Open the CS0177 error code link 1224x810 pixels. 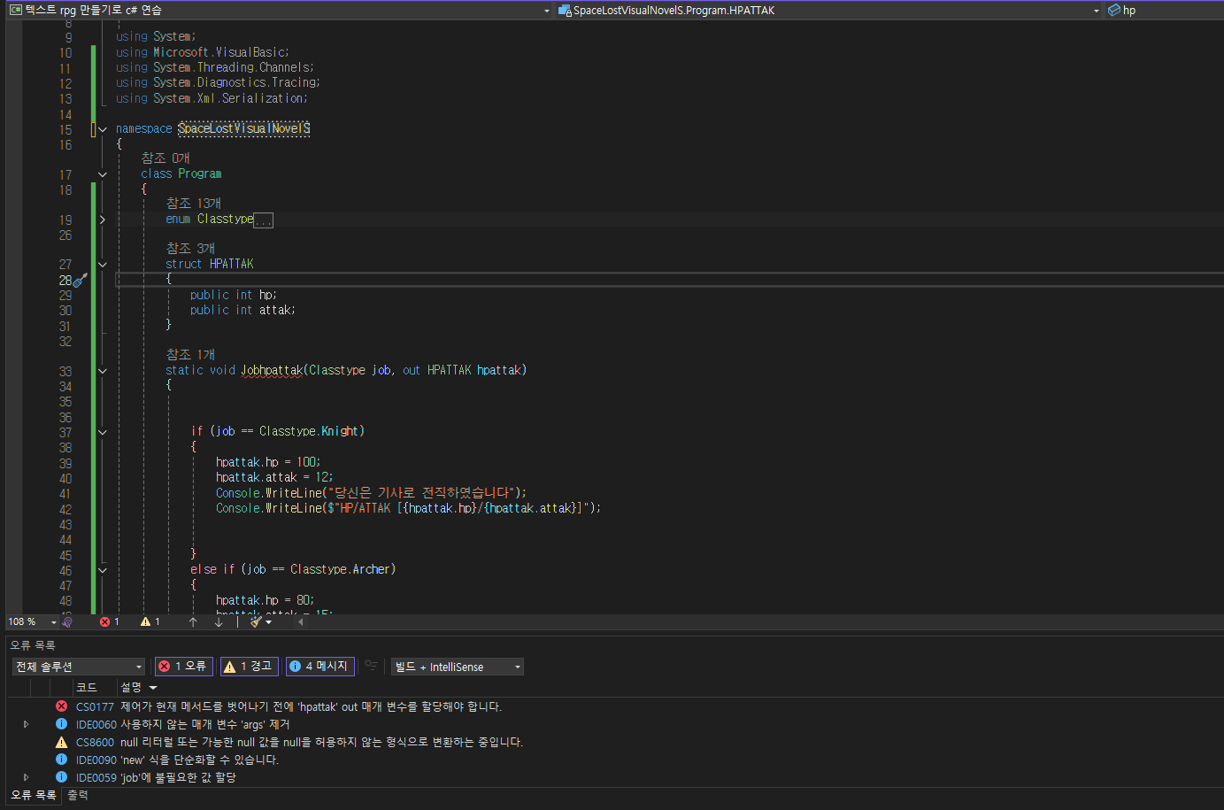95,706
